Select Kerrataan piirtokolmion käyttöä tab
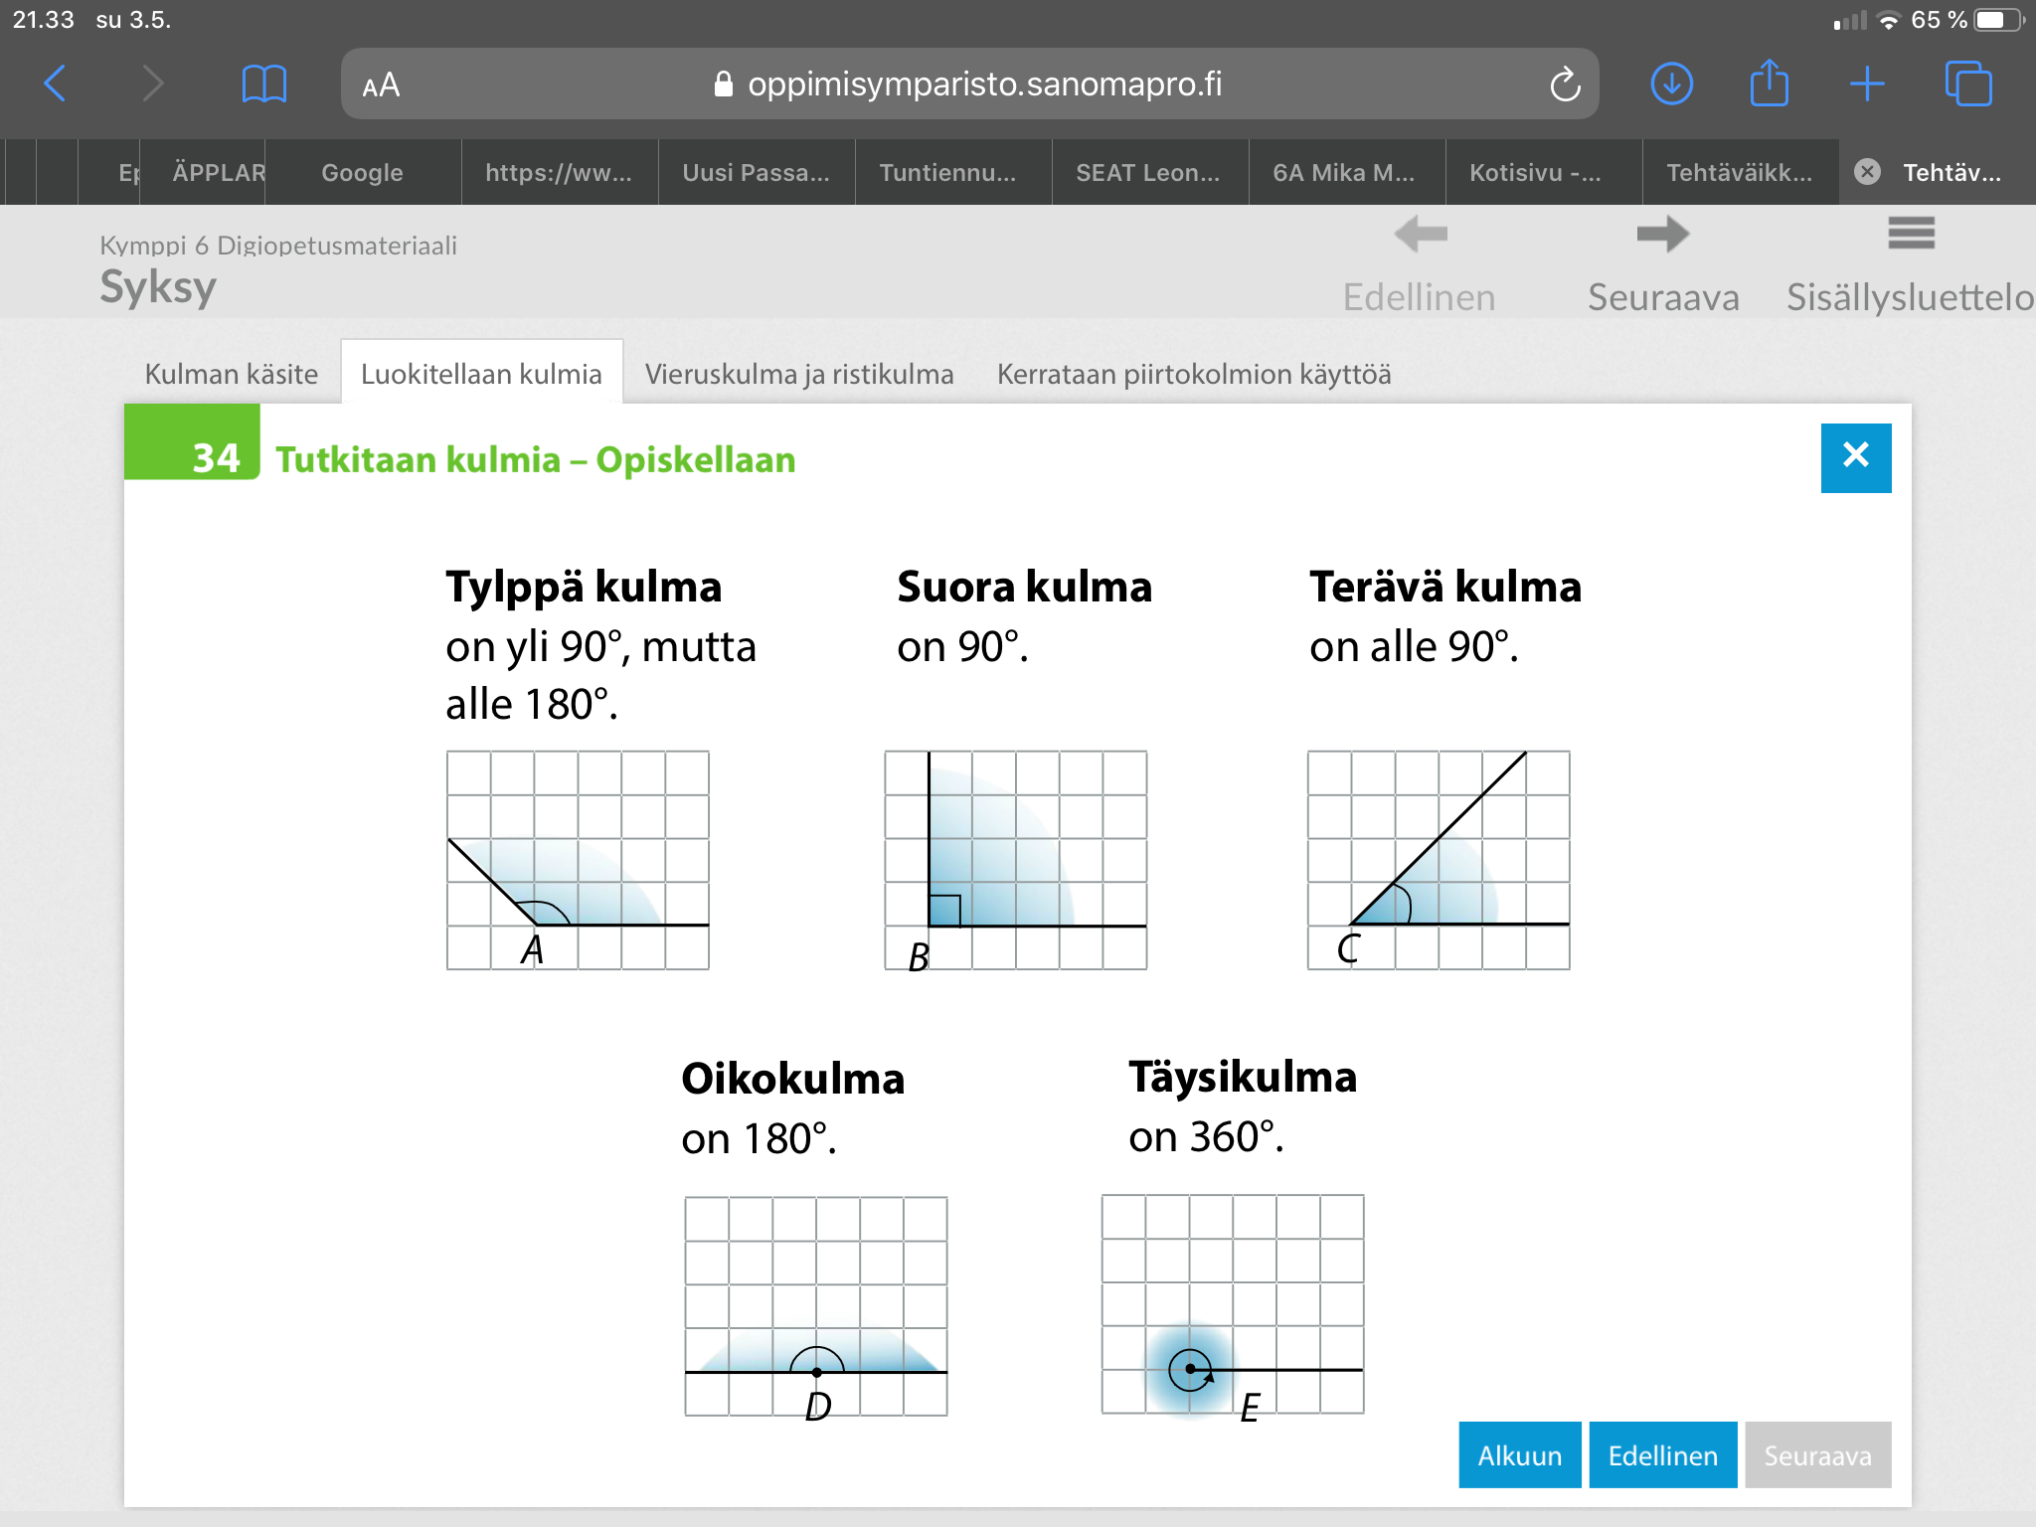The height and width of the screenshot is (1527, 2036). pyautogui.click(x=1193, y=374)
